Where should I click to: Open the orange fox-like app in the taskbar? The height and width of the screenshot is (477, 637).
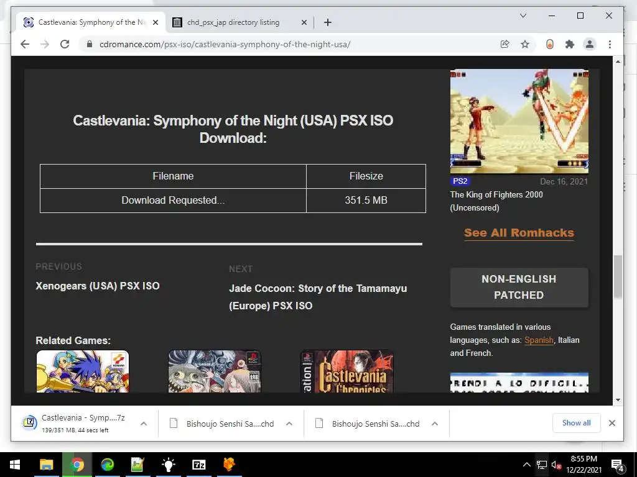point(229,465)
